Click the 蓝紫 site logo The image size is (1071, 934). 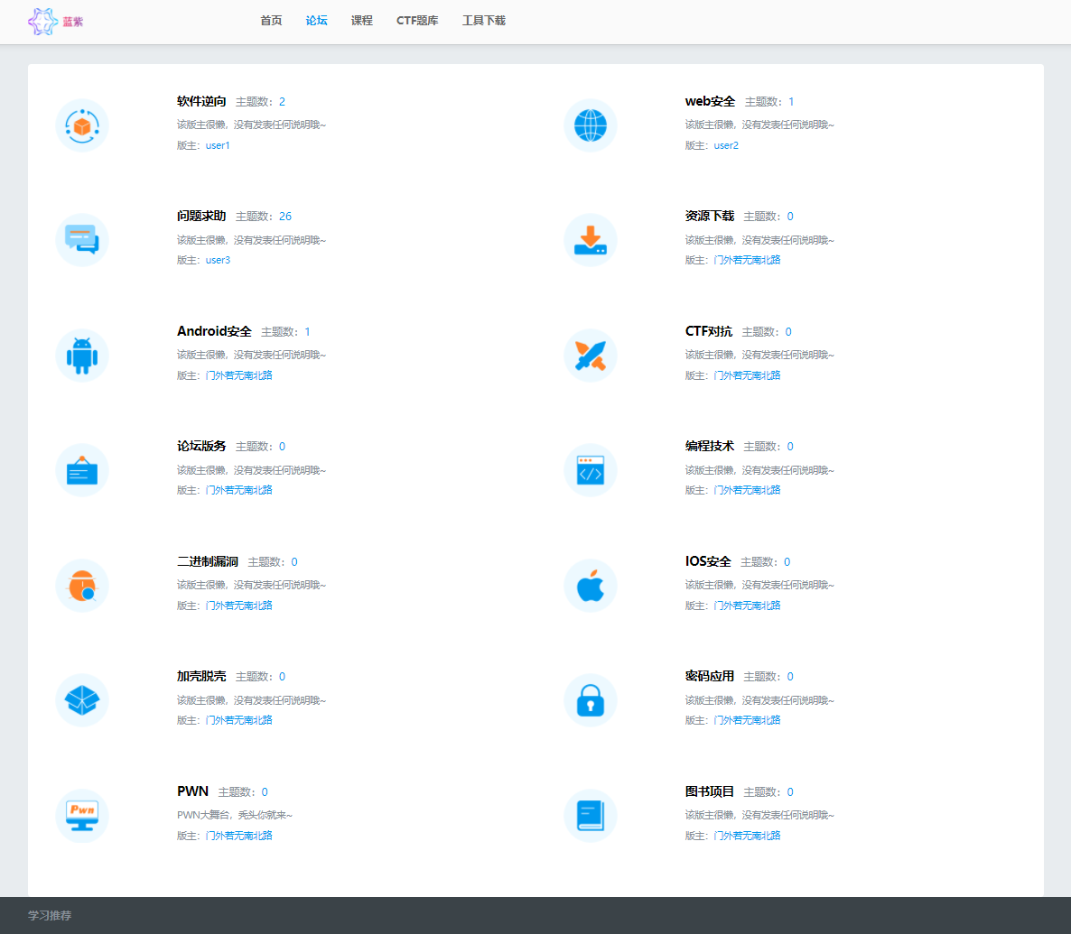(56, 22)
